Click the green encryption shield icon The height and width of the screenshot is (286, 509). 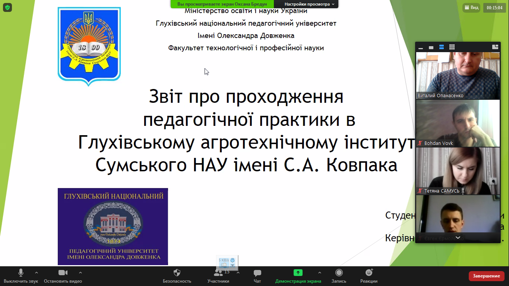pyautogui.click(x=7, y=7)
